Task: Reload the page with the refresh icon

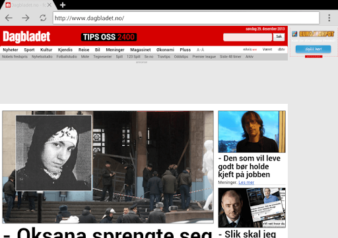Action: tap(43, 18)
